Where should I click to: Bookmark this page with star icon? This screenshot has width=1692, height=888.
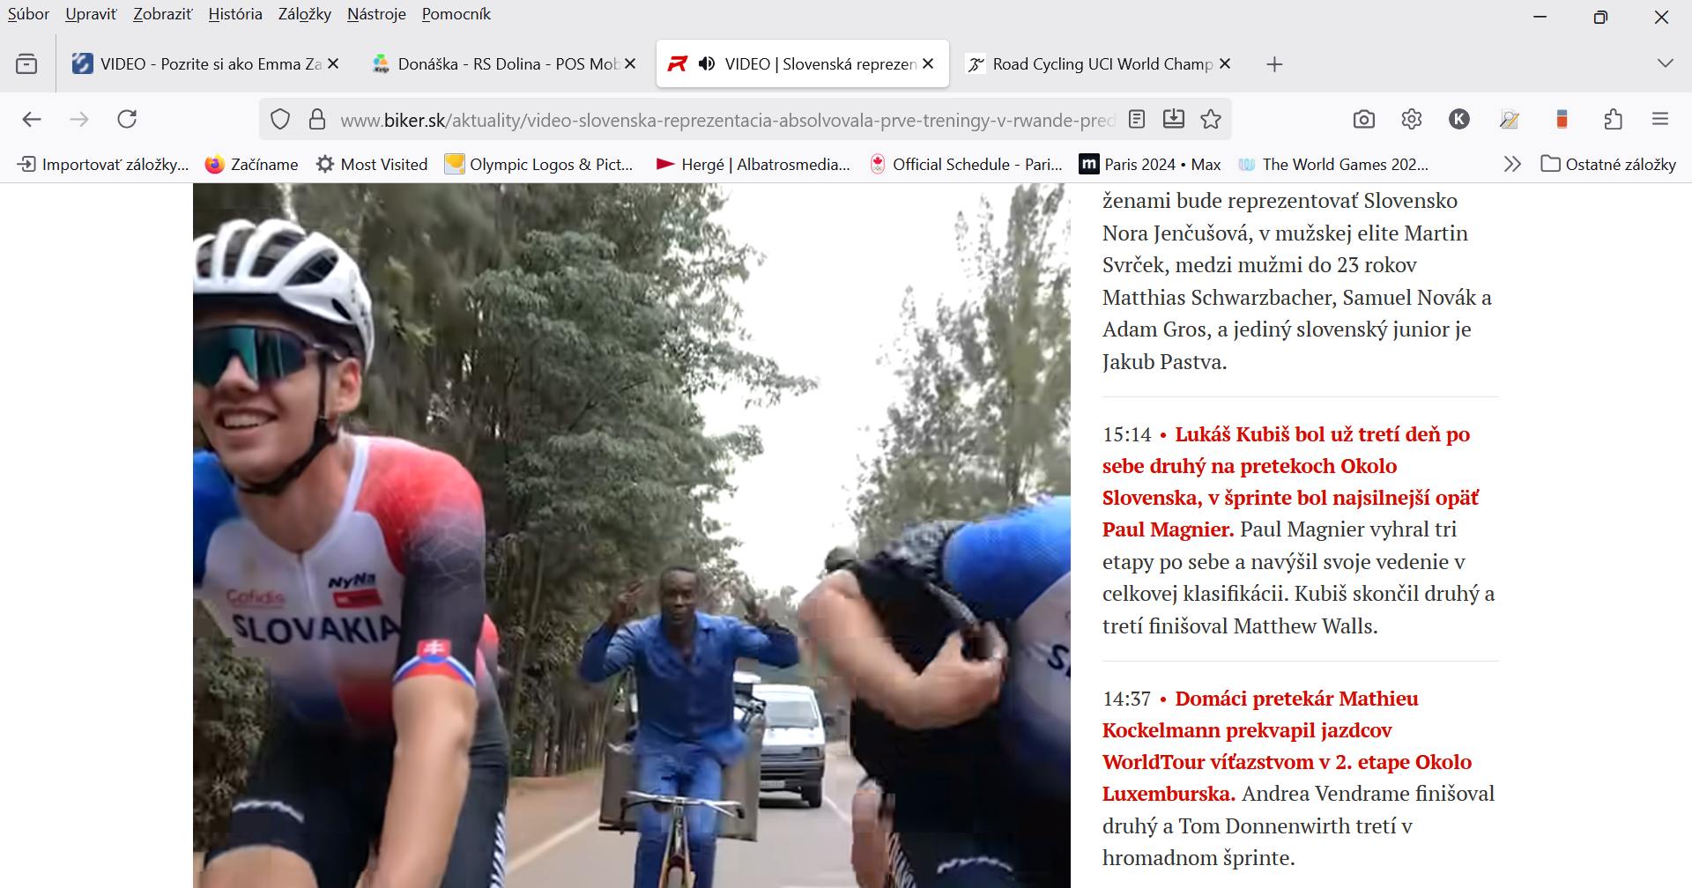[1211, 119]
